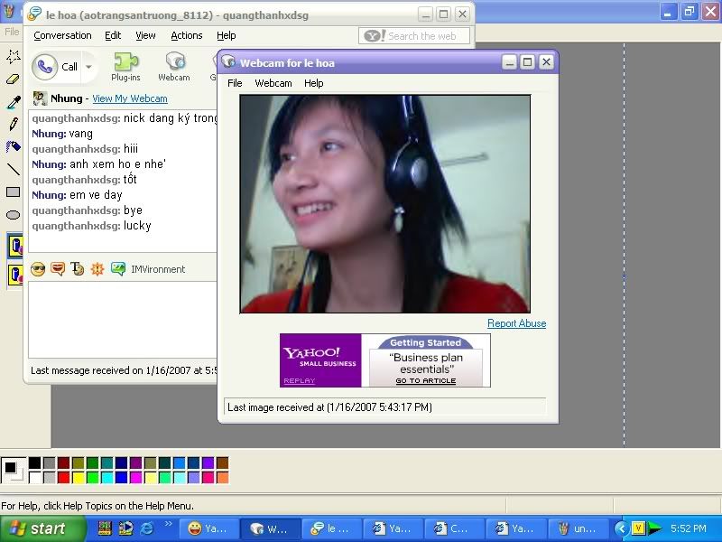The height and width of the screenshot is (542, 722).
Task: Open the Actions menu
Action: (x=187, y=36)
